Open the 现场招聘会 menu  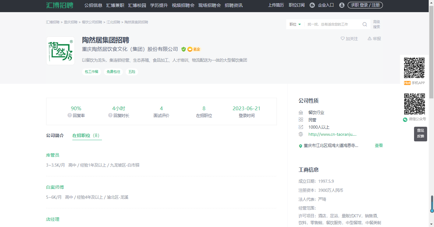(210, 5)
